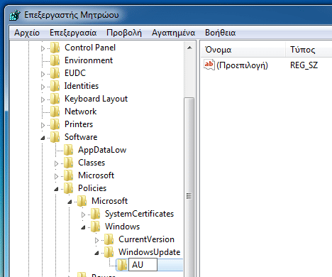Click the EUDC folder icon
332x277 pixels.
[55, 73]
